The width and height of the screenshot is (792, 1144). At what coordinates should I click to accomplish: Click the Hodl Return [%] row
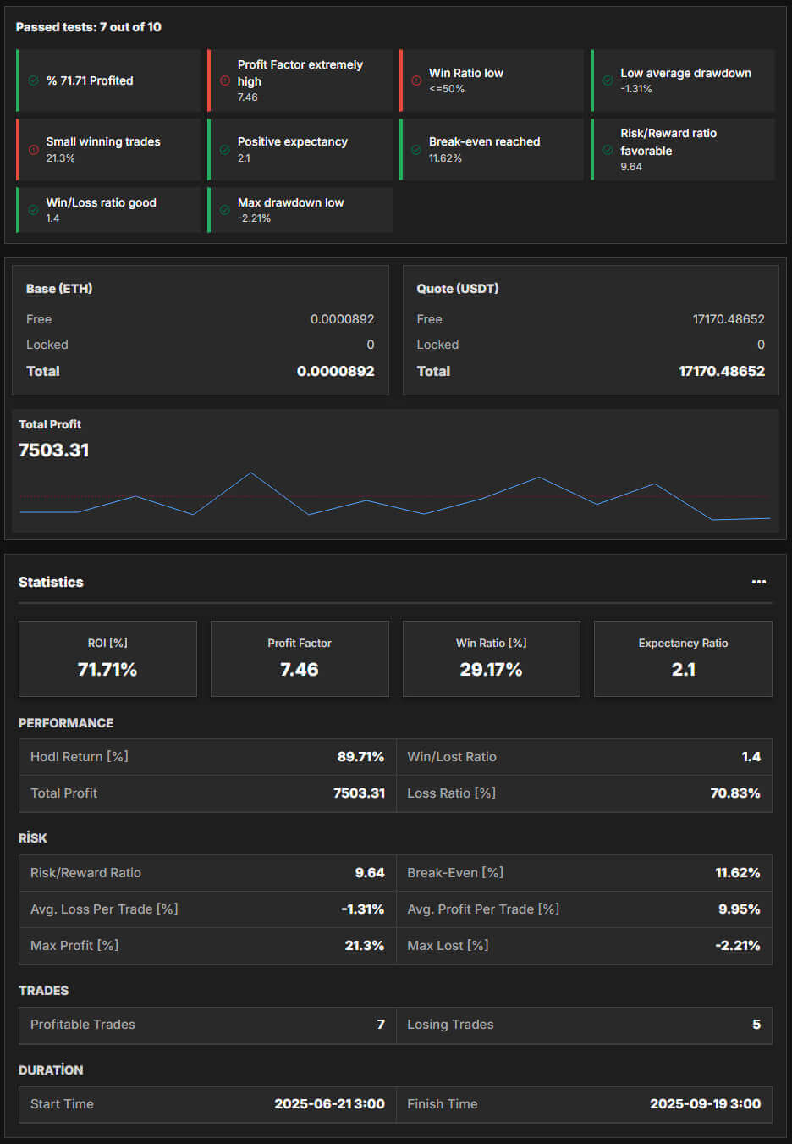[206, 757]
